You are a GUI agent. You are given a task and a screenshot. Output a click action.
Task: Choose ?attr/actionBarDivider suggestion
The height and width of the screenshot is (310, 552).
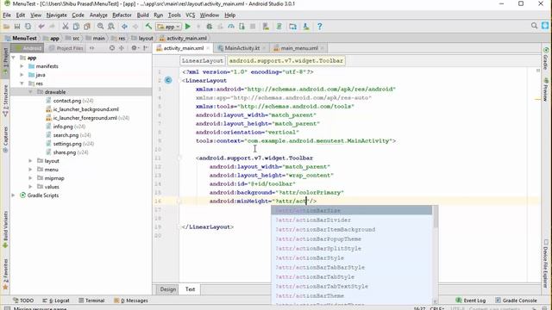pyautogui.click(x=351, y=220)
